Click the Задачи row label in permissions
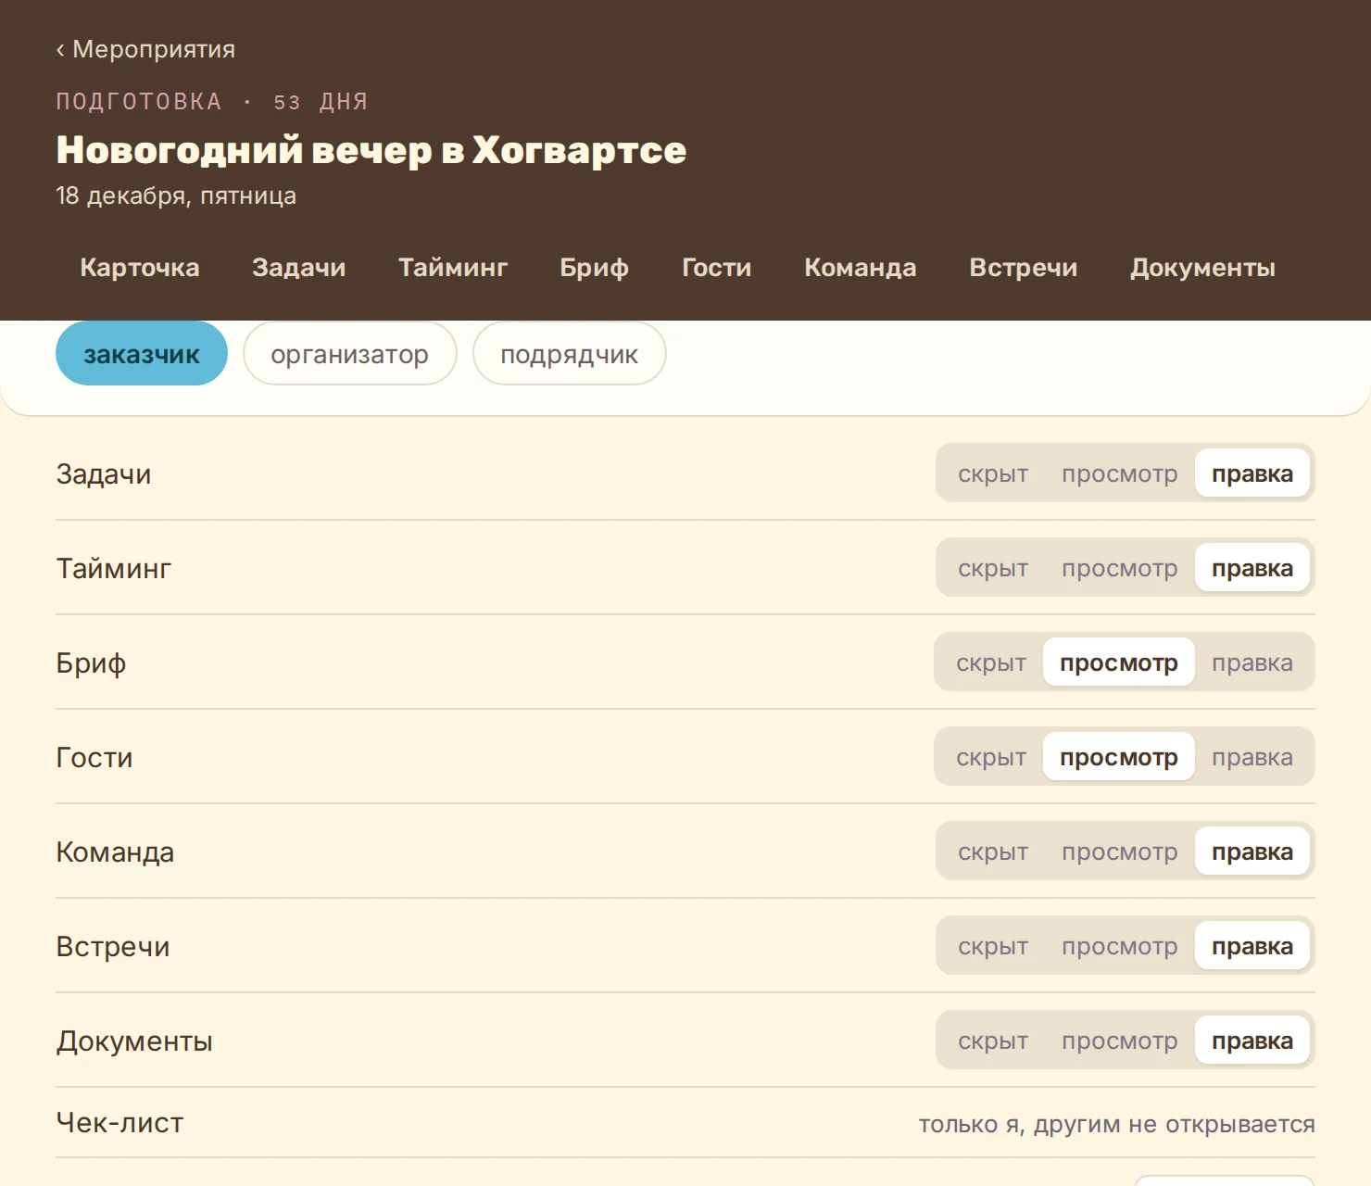 (x=104, y=473)
